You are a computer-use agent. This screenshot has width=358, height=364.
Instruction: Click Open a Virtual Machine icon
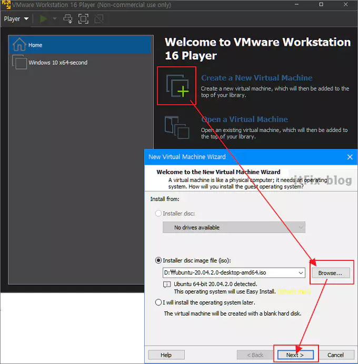[x=177, y=127]
